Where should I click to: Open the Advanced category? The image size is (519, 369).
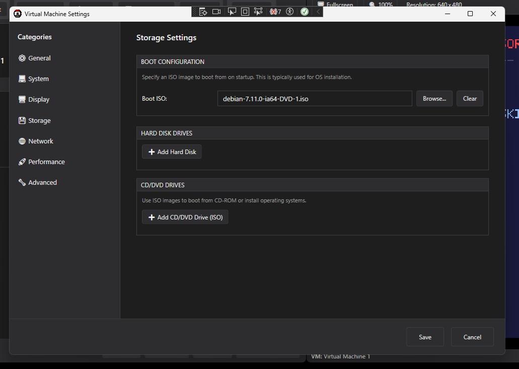point(38,182)
